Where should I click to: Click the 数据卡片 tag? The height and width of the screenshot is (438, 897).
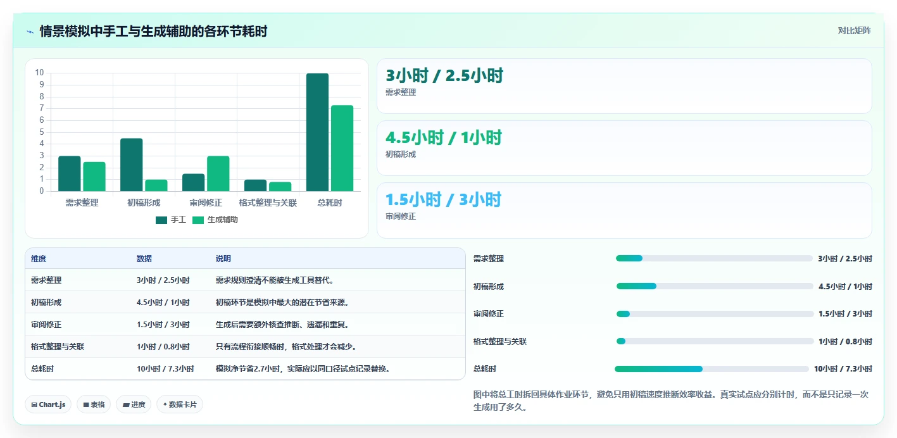pos(180,404)
